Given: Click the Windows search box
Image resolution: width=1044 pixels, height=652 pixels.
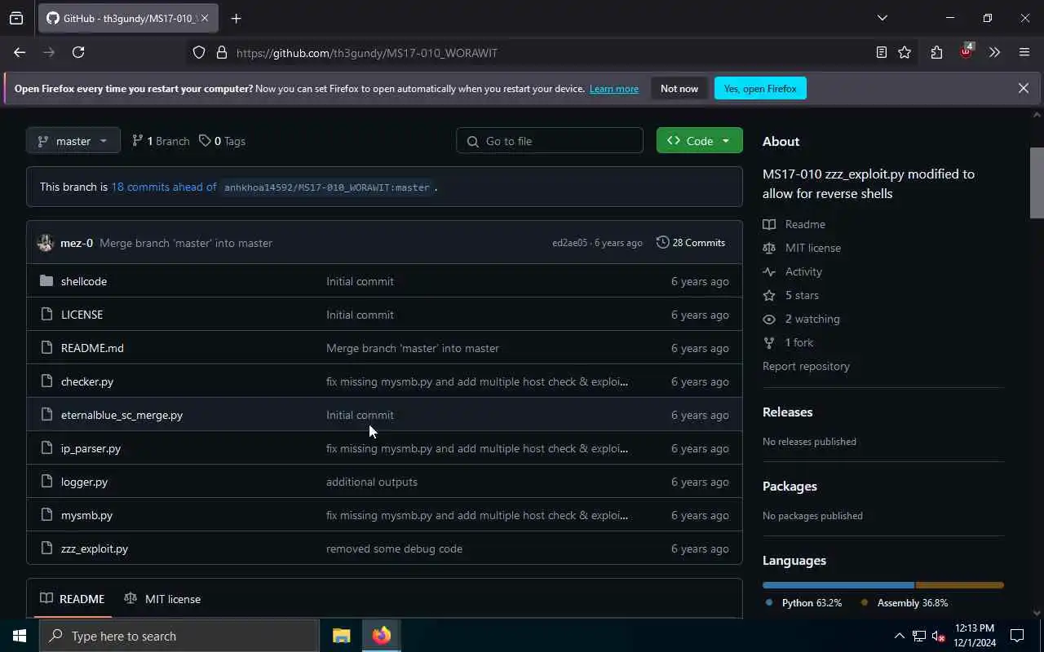Looking at the screenshot, I should tap(179, 636).
